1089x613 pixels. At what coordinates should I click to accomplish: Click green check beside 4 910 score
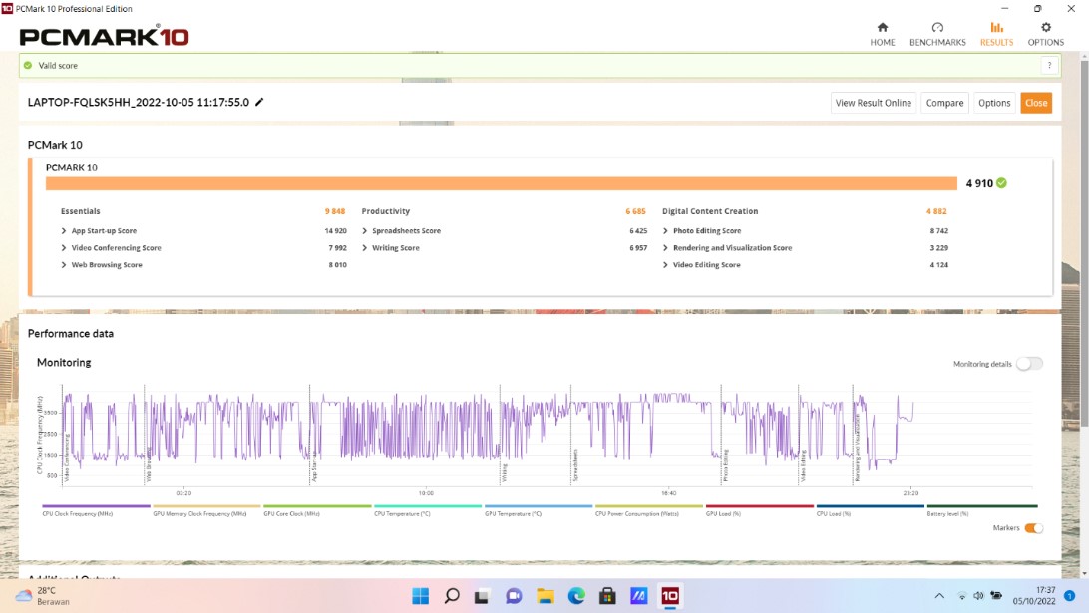coord(1001,183)
